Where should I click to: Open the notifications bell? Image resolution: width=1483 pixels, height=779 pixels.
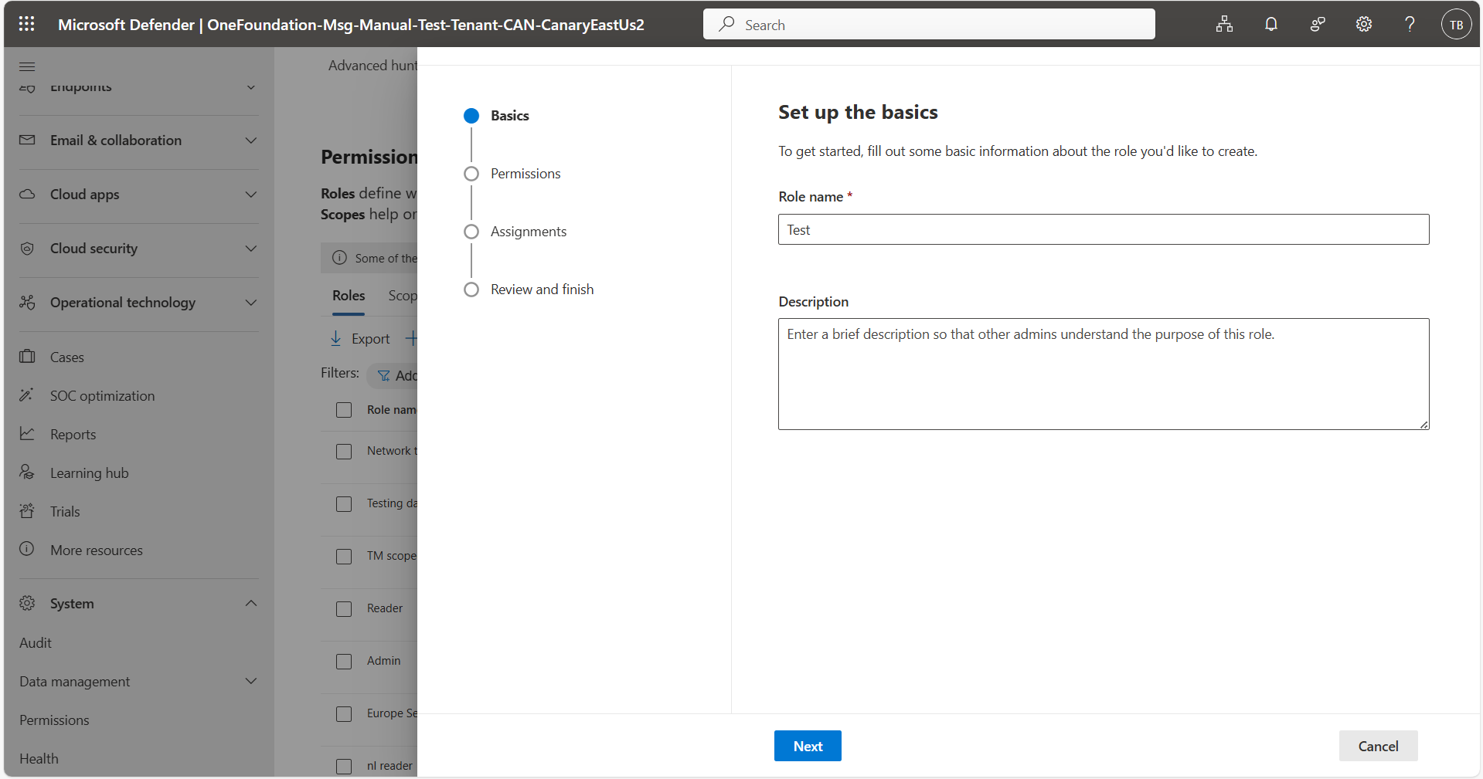pyautogui.click(x=1270, y=24)
